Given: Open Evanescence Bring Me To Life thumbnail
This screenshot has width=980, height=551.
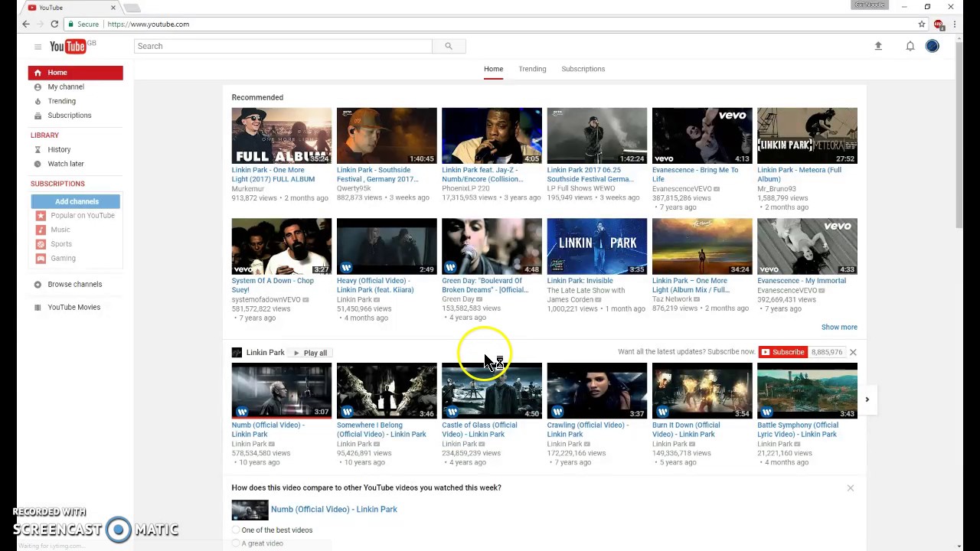Looking at the screenshot, I should pyautogui.click(x=702, y=136).
